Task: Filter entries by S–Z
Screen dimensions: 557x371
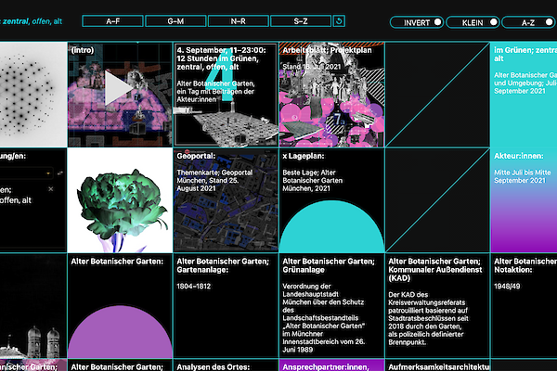Action: click(x=300, y=20)
